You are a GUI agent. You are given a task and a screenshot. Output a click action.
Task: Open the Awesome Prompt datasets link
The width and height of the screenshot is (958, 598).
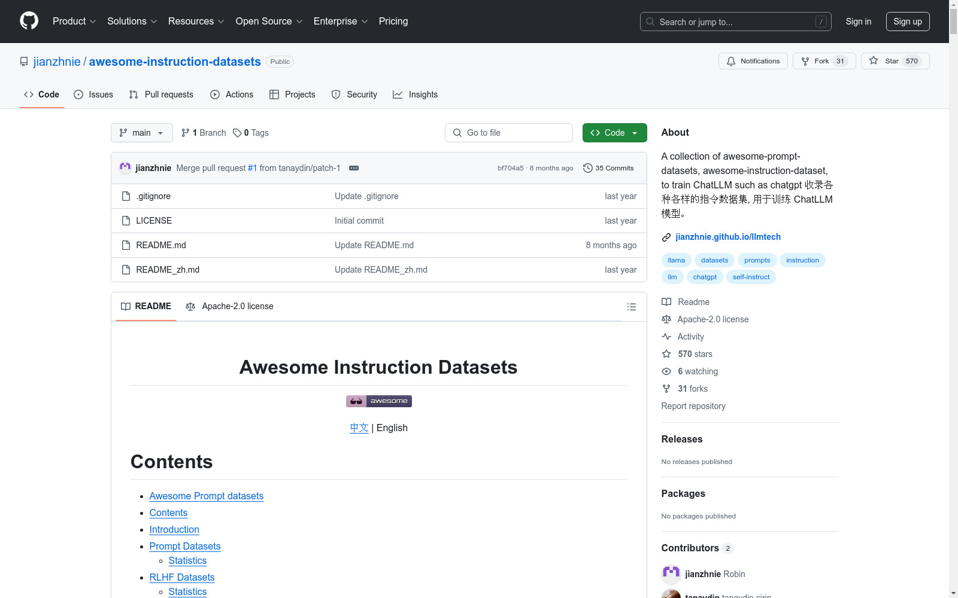[207, 496]
